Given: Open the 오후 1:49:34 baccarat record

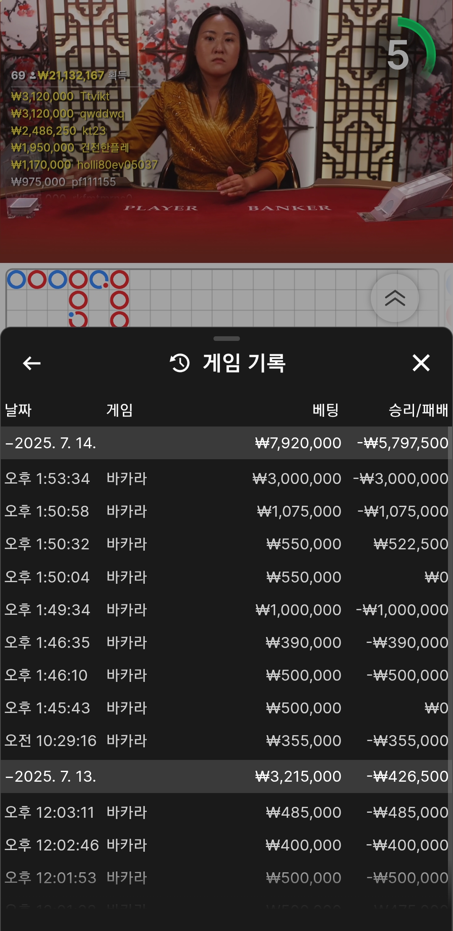Looking at the screenshot, I should (226, 610).
